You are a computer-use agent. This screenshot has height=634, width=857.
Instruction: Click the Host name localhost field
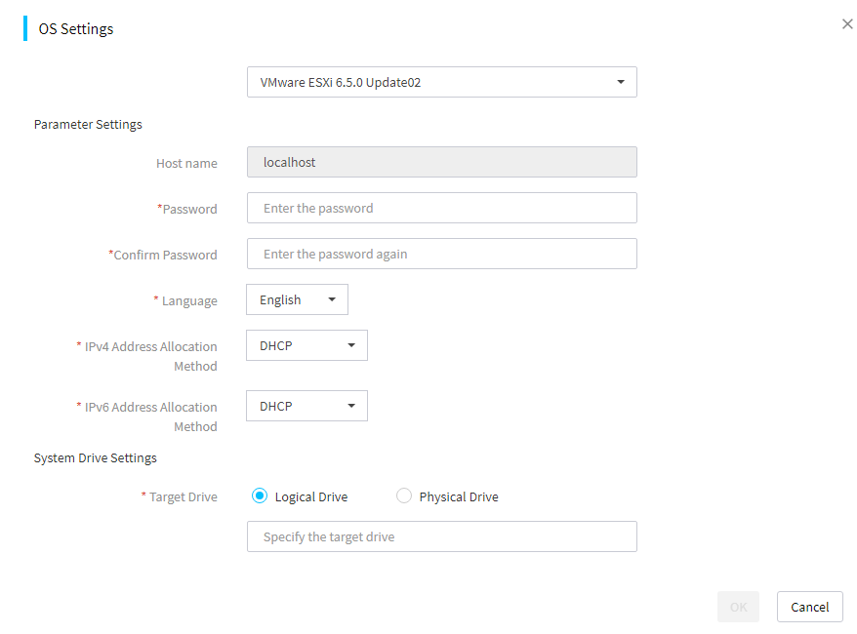click(x=441, y=162)
